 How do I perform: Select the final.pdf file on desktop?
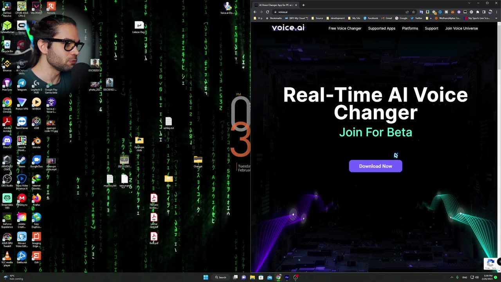[154, 238]
